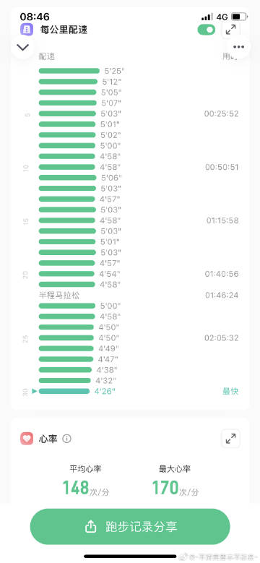Tap the purple pace-per-kilometer section icon
Viewport: 260px width, 563px height.
[x=27, y=30]
